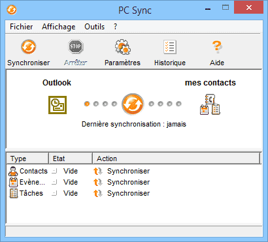This screenshot has height=242, width=268.
Task: Click the mes contacts address book icon
Action: (x=210, y=104)
